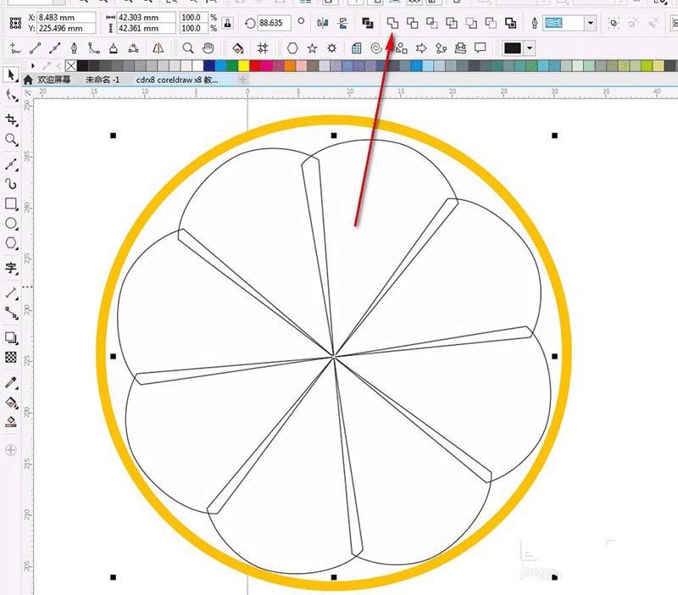Select the Text tool

(11, 268)
